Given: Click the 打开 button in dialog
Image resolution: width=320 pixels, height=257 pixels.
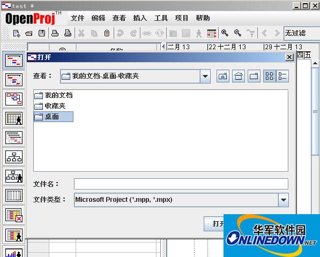Looking at the screenshot, I should pos(214,224).
